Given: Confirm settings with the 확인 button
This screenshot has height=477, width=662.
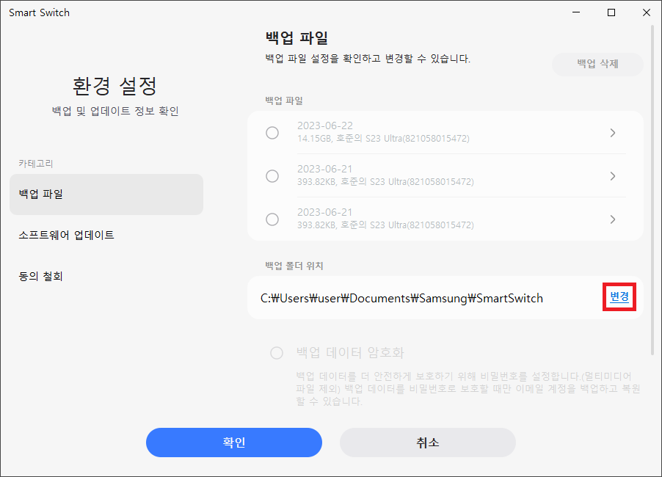Looking at the screenshot, I should pyautogui.click(x=234, y=443).
